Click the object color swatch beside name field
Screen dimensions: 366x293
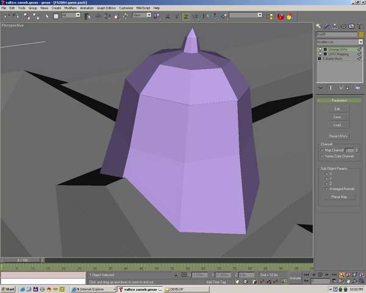(x=361, y=34)
